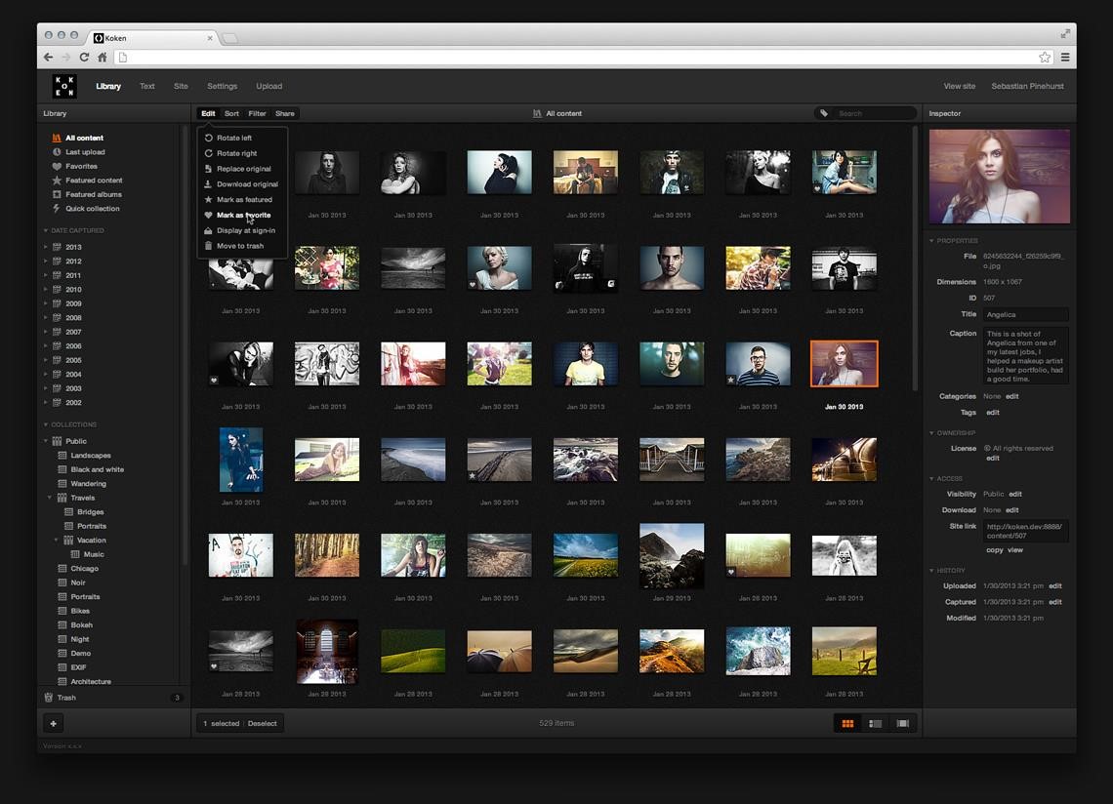Click the View site link
The image size is (1113, 804).
coord(959,86)
